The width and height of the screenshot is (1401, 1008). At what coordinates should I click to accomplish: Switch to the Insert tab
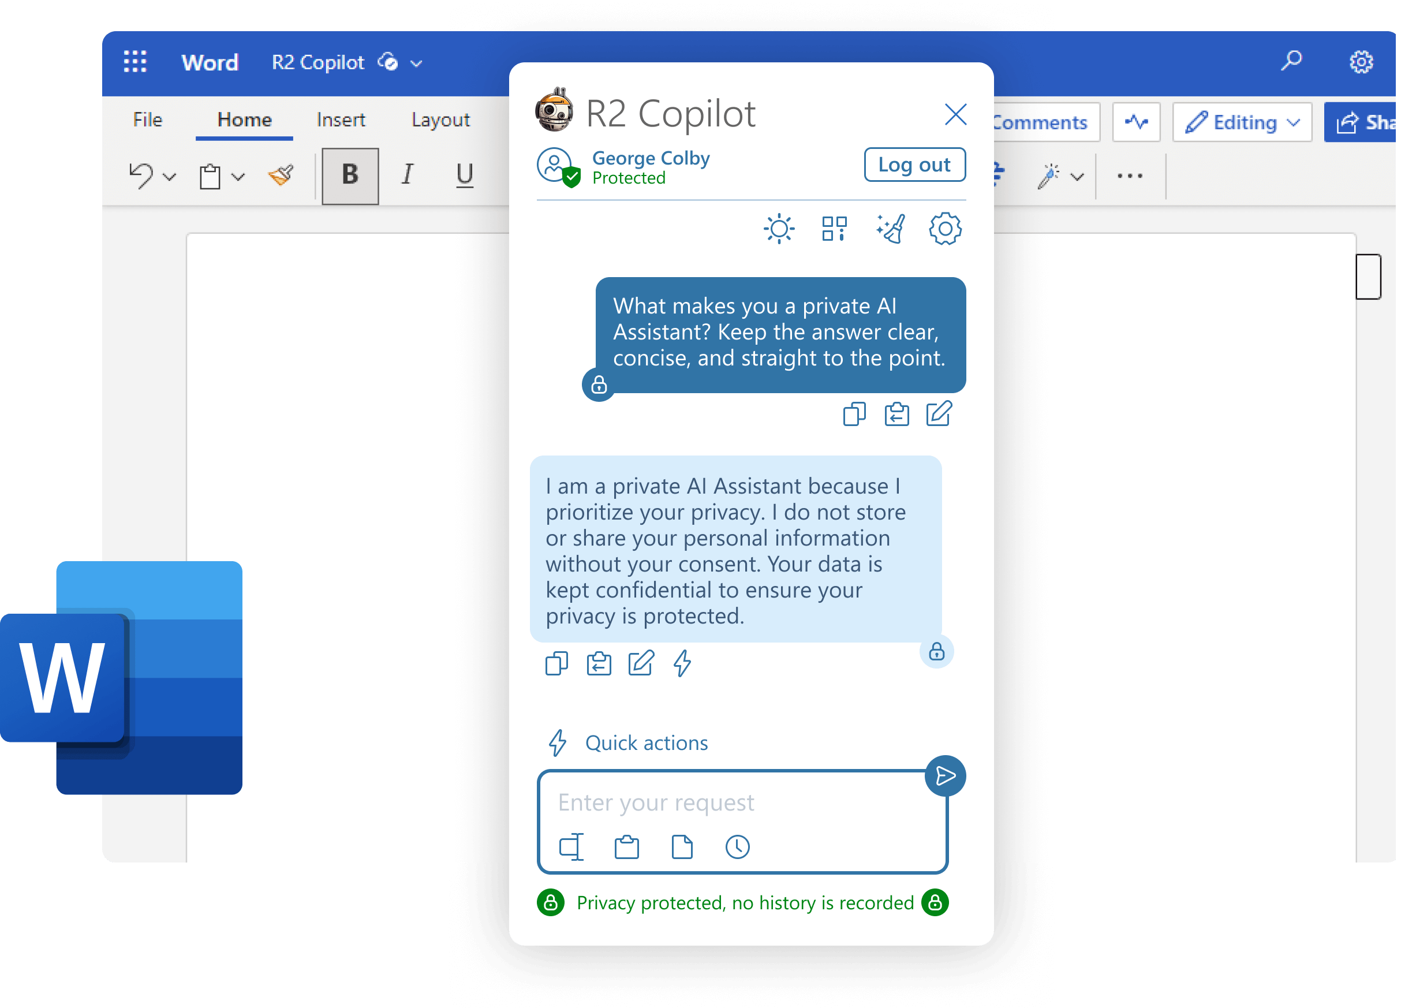click(341, 120)
